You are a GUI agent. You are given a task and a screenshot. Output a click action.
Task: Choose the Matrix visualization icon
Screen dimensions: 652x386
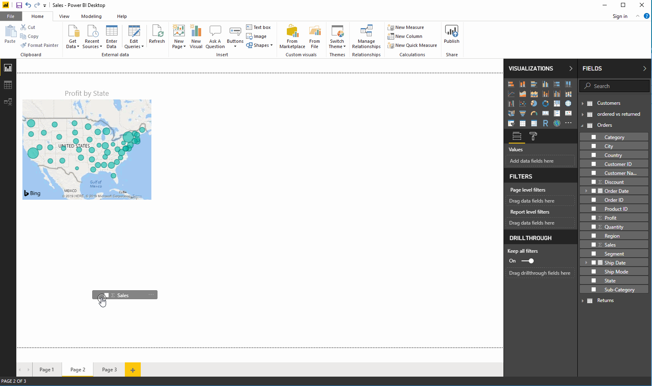pos(534,123)
